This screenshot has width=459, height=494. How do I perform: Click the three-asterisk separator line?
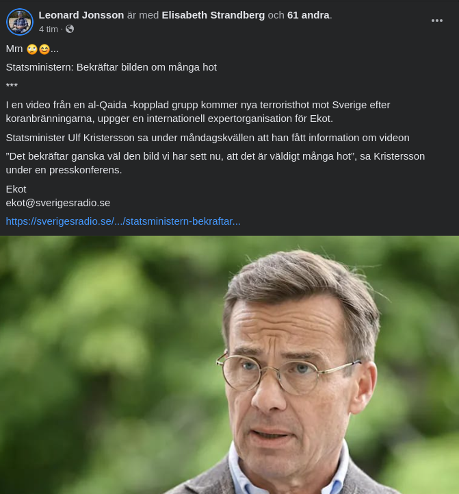[x=12, y=86]
